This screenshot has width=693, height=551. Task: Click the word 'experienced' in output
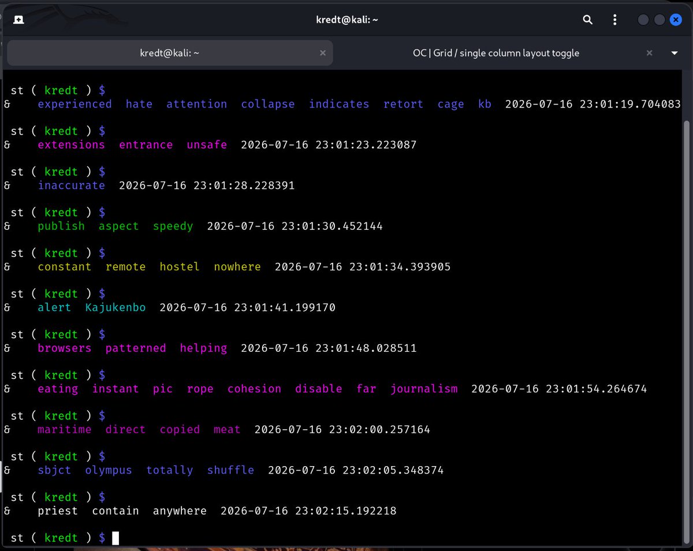[x=74, y=105]
